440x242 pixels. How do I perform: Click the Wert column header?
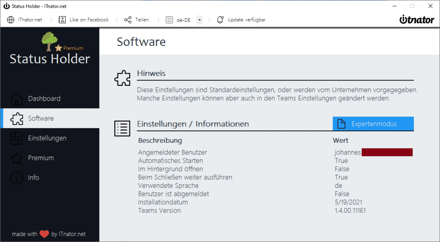340,141
